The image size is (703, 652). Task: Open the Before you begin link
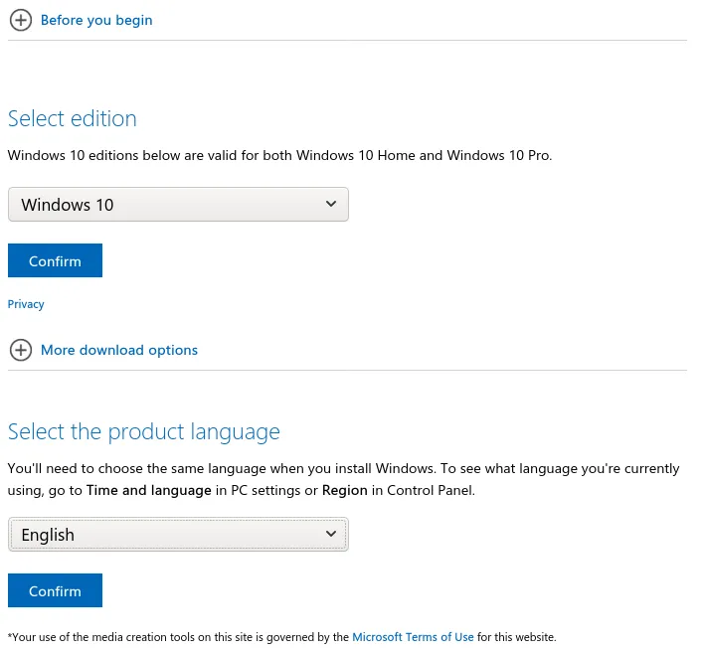click(96, 20)
